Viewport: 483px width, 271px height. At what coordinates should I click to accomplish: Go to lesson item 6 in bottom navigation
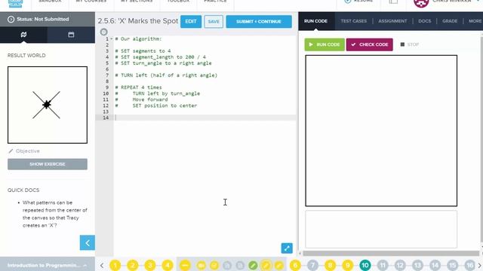click(295, 265)
